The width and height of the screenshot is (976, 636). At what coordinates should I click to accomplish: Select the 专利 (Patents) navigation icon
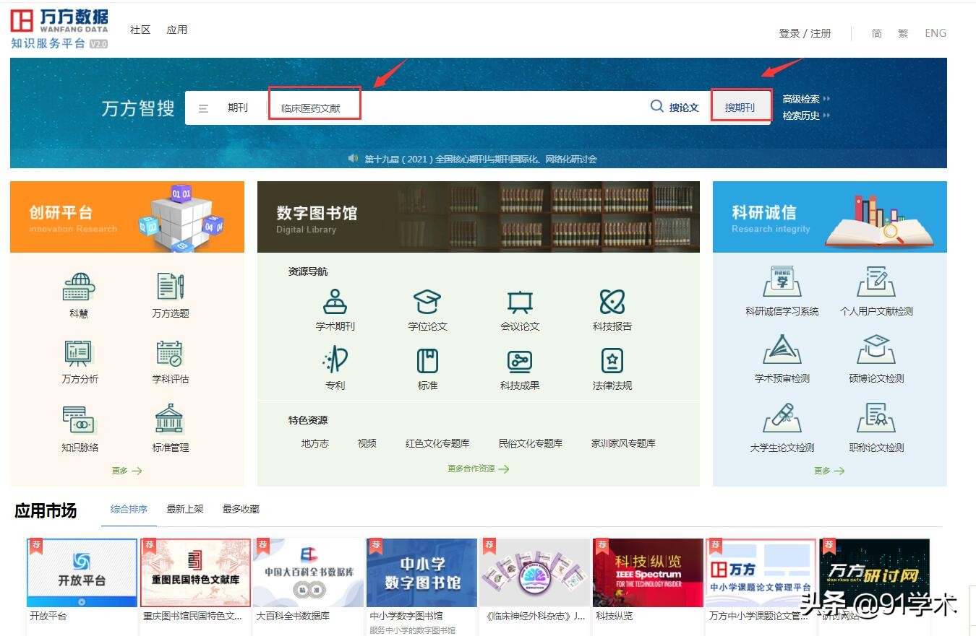[x=335, y=368]
